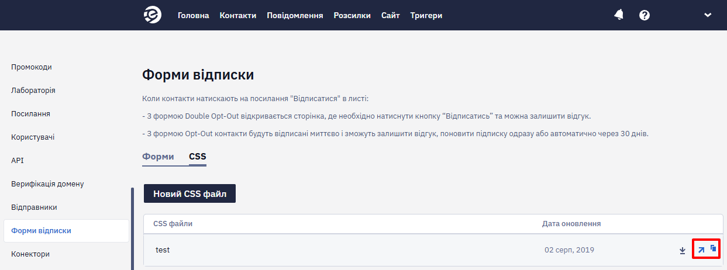This screenshot has width=727, height=270.
Task: Open Верифікація домену in the sidebar
Action: 47,184
